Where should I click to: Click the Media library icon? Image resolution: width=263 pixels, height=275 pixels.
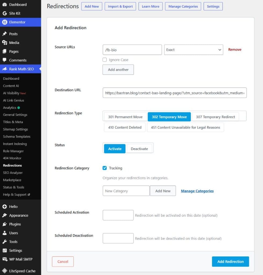5,42
